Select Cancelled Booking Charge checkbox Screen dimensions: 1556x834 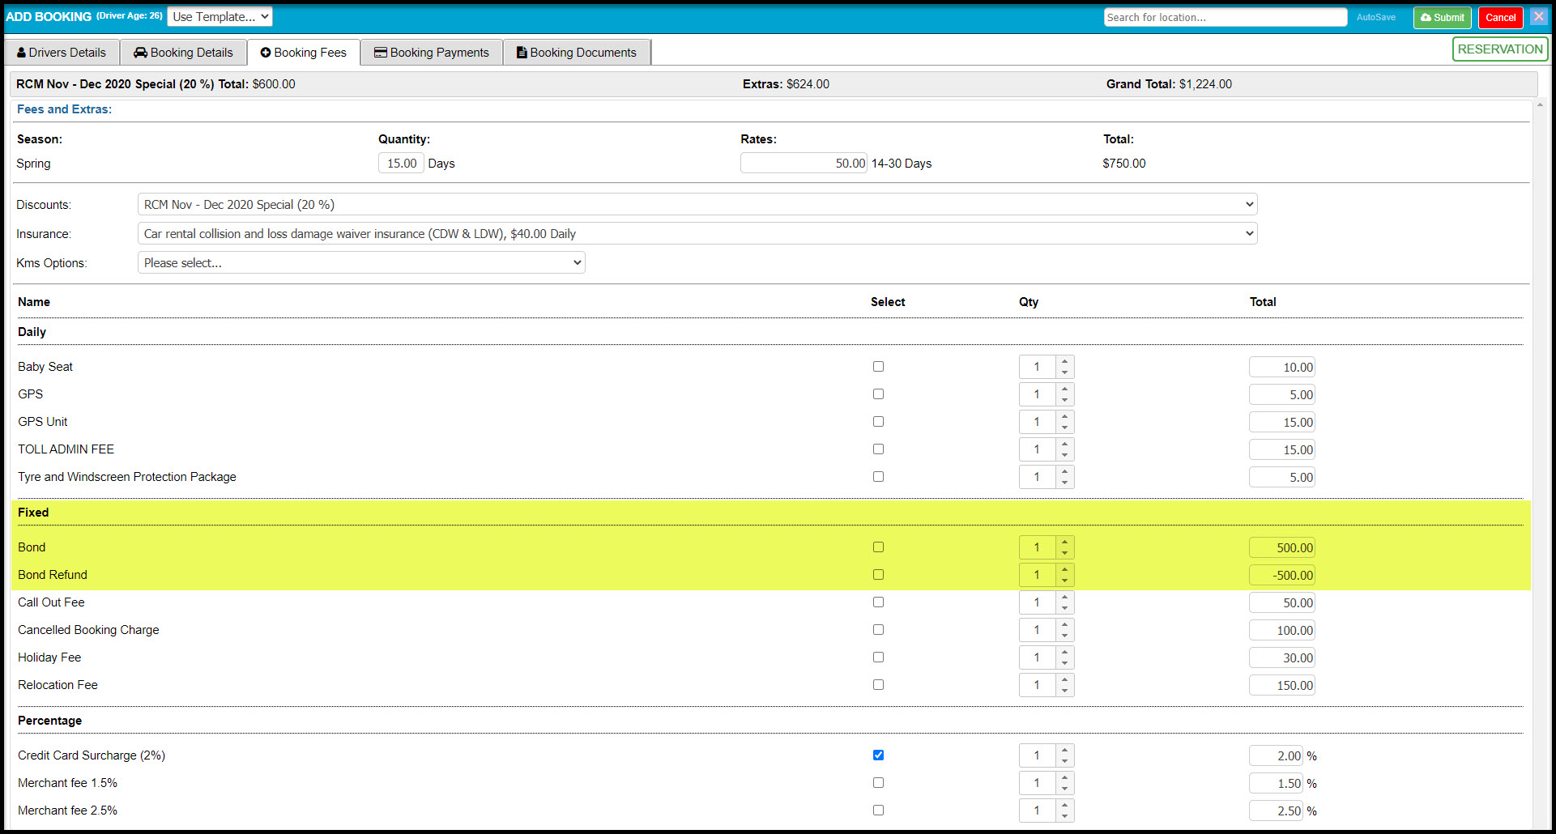pos(878,630)
